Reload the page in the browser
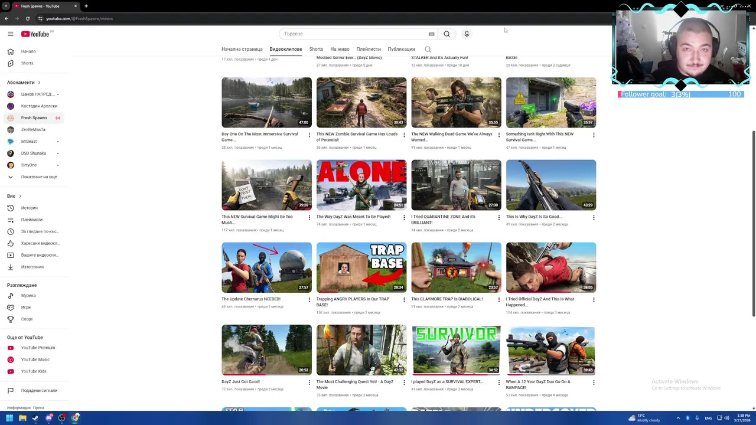Screen dimensions: 756x425 coord(28,18)
